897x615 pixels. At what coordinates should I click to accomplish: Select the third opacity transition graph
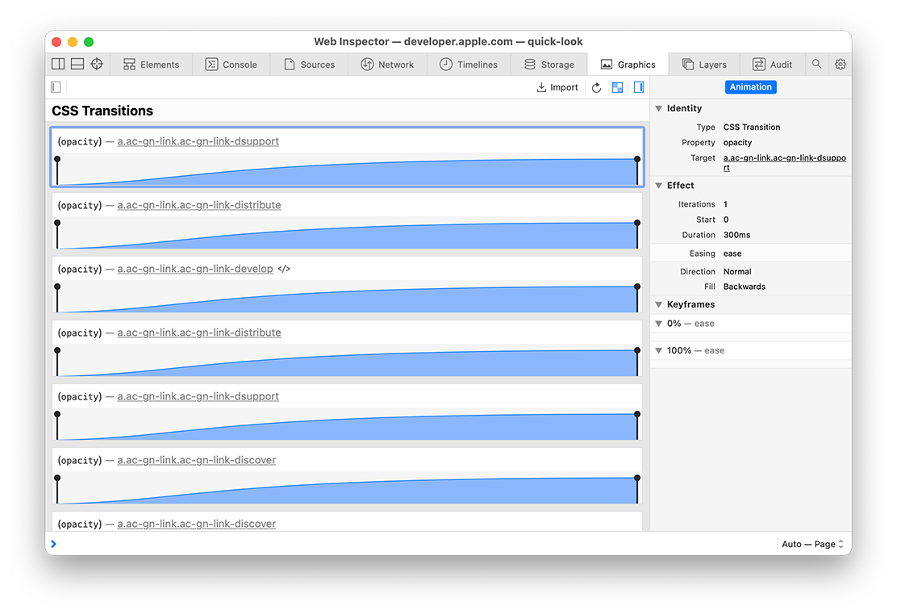pyautogui.click(x=347, y=298)
